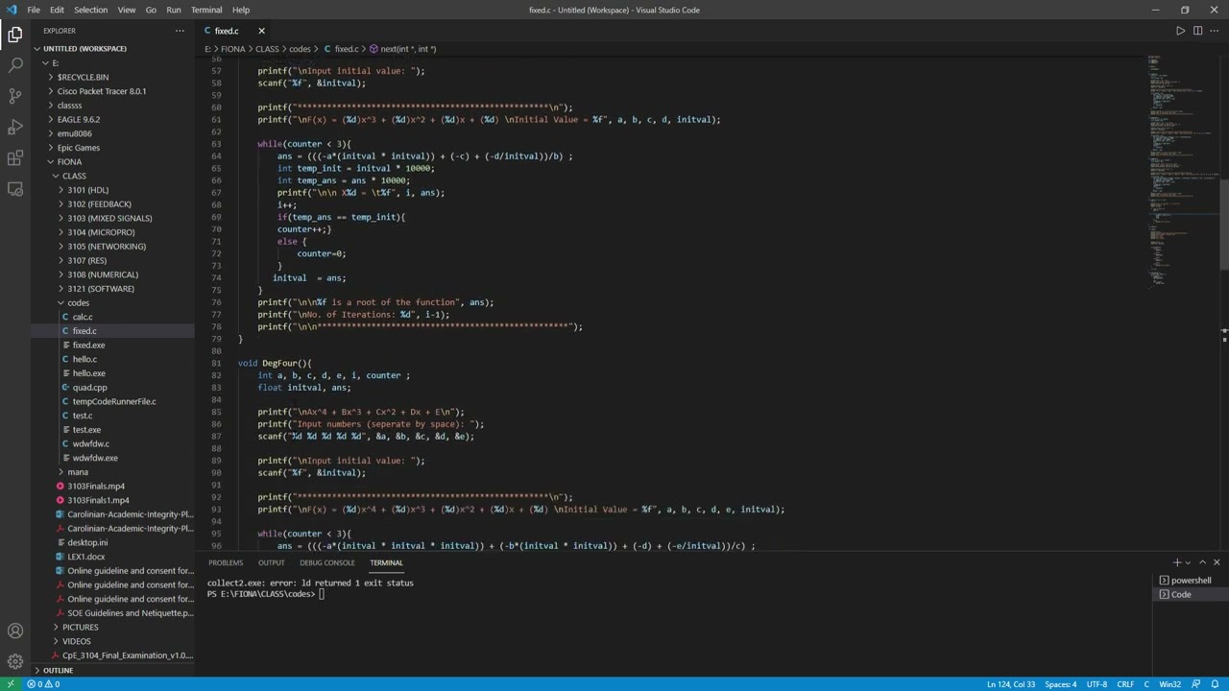Select the powershell terminal instance
The width and height of the screenshot is (1229, 691).
1190,580
